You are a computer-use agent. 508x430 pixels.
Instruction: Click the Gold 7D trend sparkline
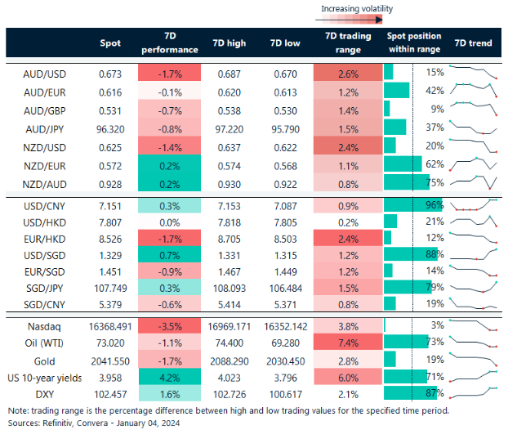(x=473, y=359)
